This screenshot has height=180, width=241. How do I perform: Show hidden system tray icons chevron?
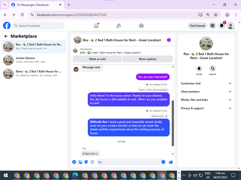[x=184, y=175]
